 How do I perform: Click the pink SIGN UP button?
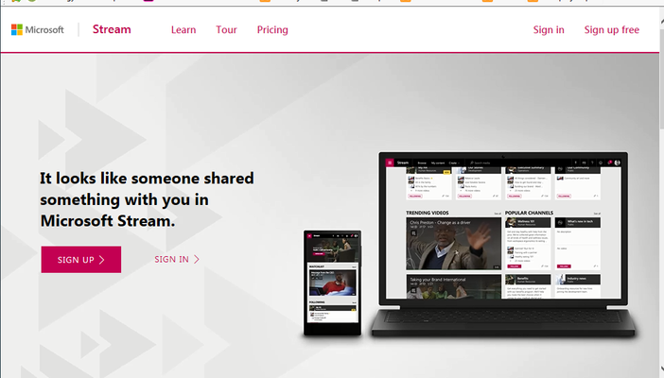coord(81,260)
